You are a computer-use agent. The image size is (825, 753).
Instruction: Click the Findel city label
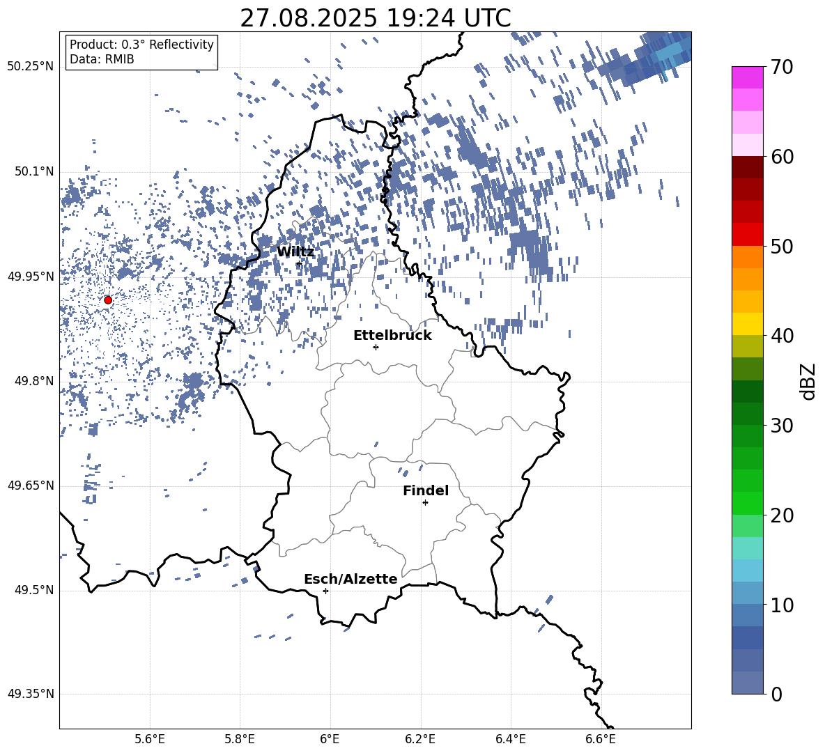(426, 490)
